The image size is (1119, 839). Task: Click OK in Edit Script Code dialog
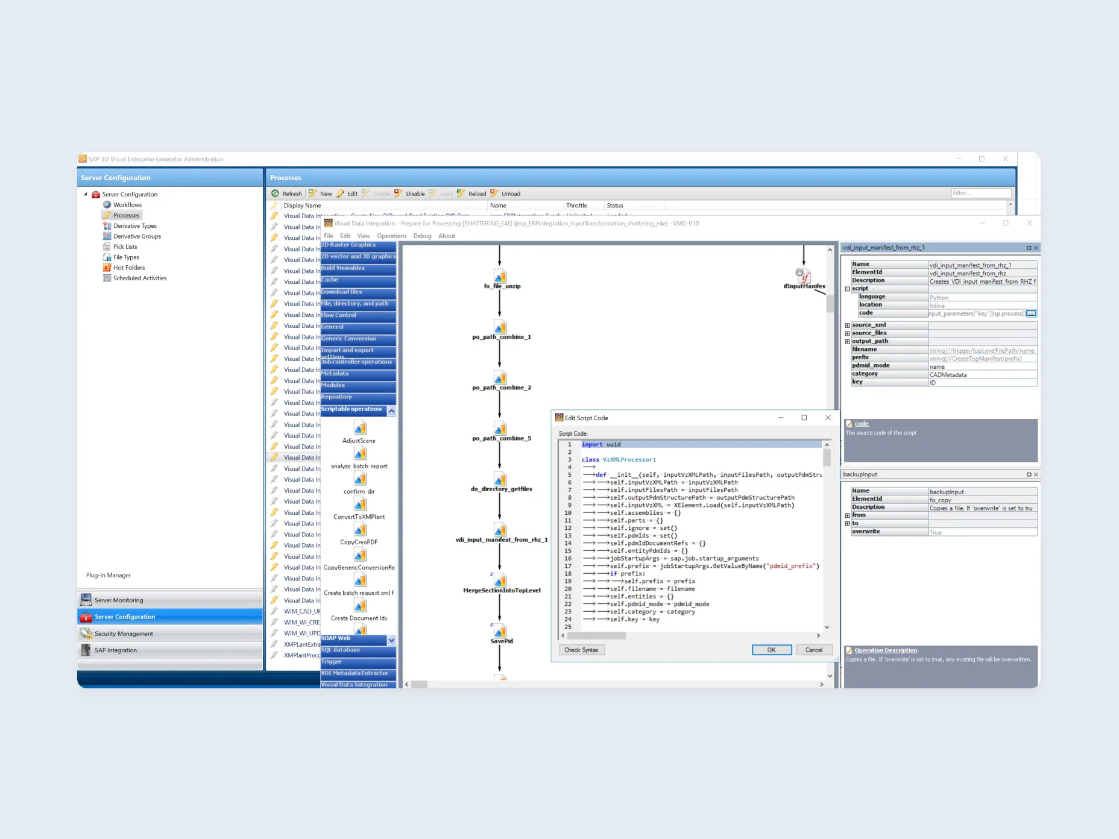772,650
